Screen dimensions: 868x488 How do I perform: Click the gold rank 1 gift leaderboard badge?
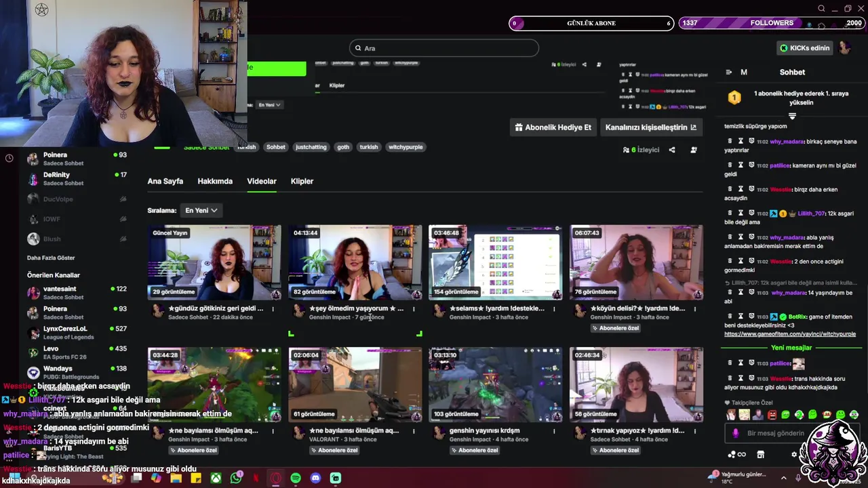[x=734, y=98]
